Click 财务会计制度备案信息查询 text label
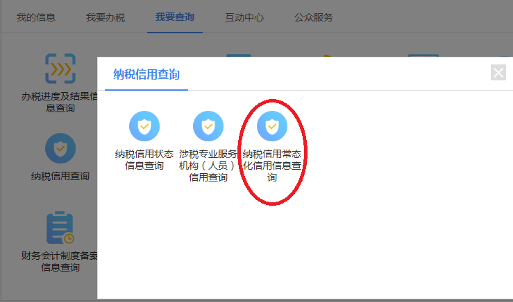The image size is (513, 302). point(60,262)
